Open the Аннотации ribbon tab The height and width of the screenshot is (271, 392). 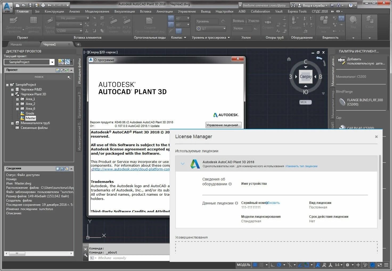[x=165, y=11]
